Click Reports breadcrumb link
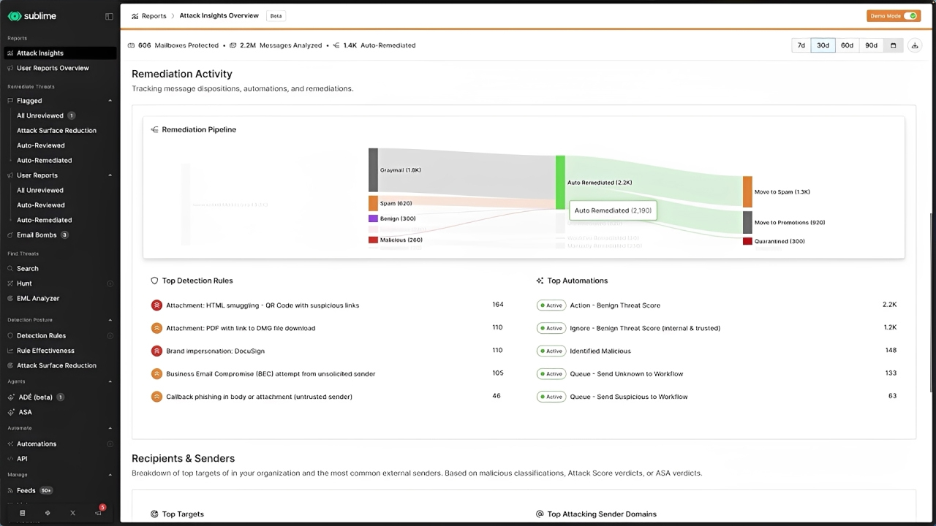 (x=154, y=16)
